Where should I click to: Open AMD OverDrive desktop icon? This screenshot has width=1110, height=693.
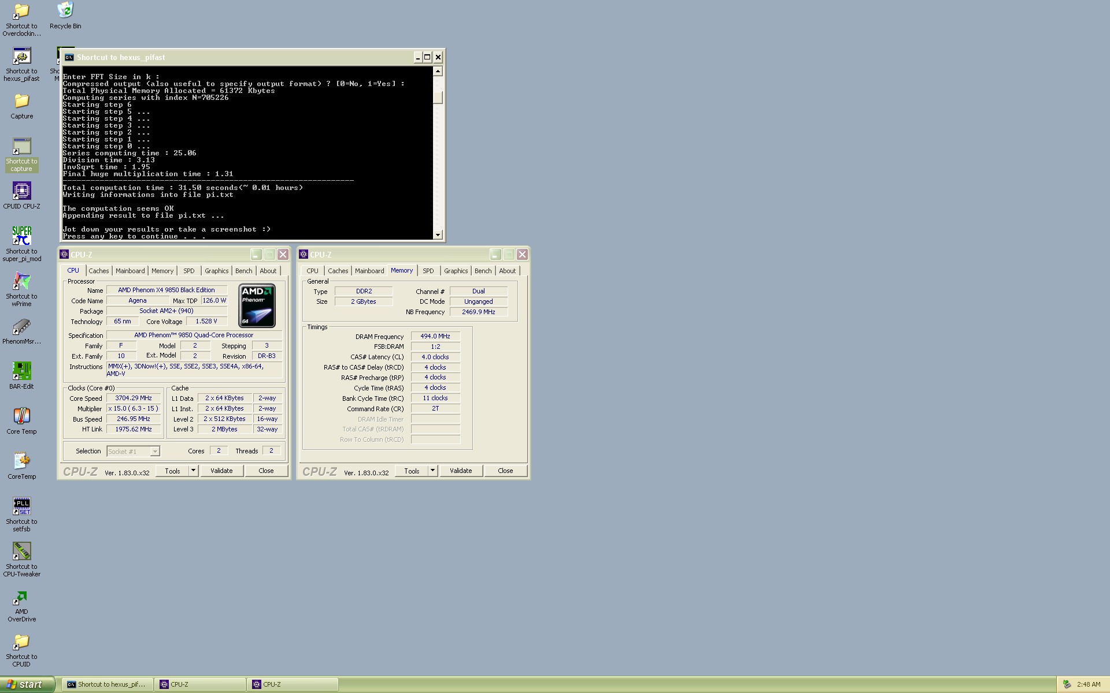click(21, 605)
